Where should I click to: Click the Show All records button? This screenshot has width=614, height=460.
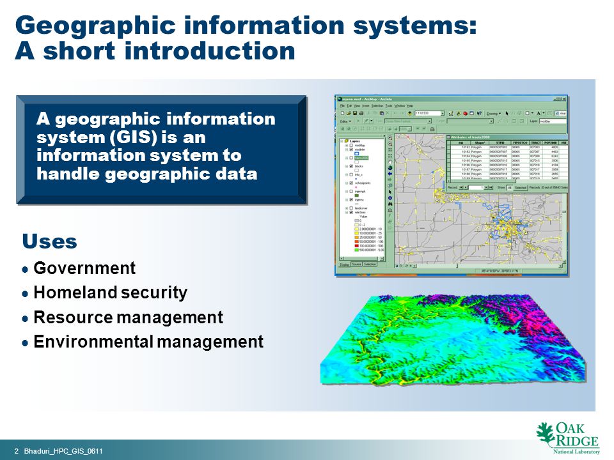tap(510, 187)
